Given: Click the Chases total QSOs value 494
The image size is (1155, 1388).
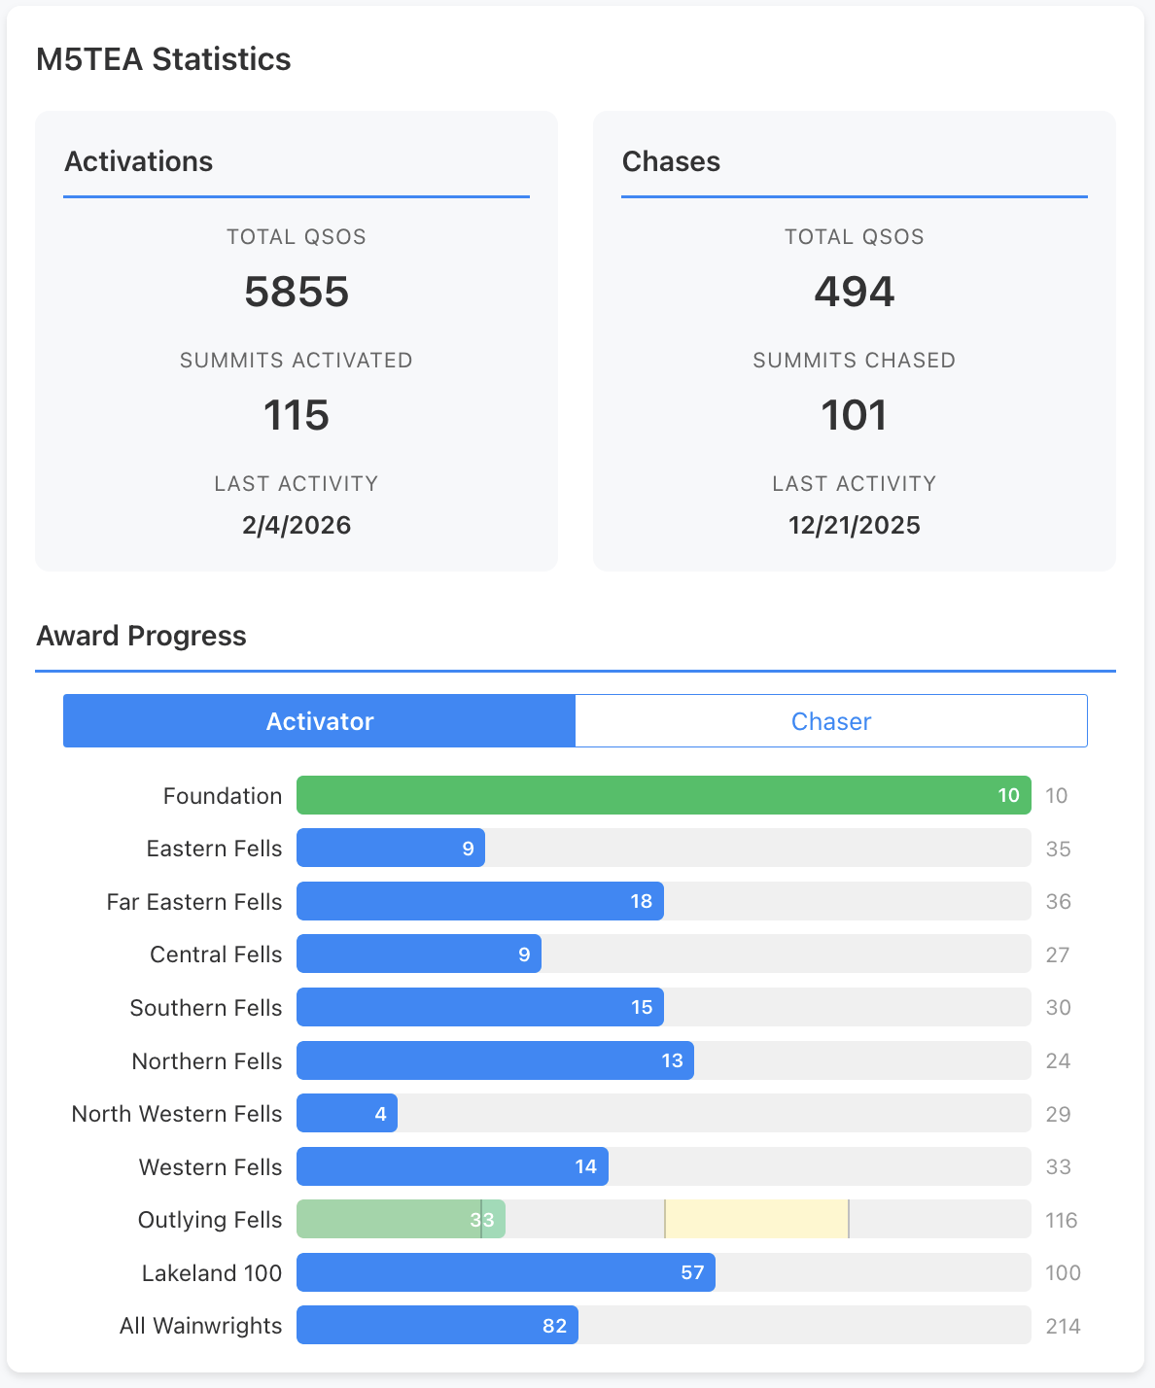Looking at the screenshot, I should pos(854,292).
